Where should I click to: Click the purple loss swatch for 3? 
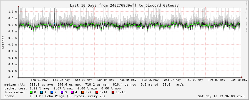[62, 92]
